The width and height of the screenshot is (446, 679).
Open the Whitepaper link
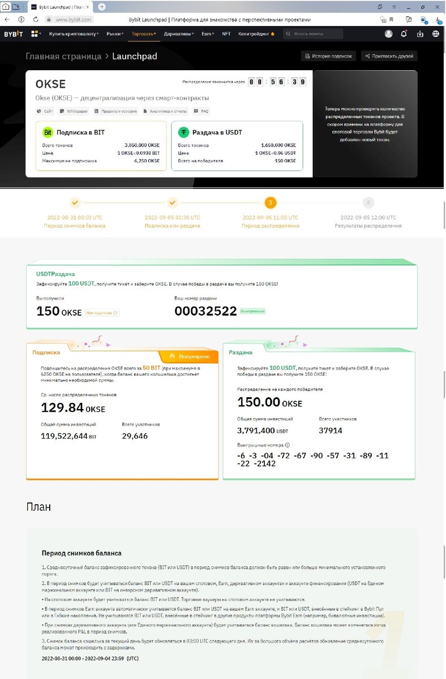pos(74,111)
